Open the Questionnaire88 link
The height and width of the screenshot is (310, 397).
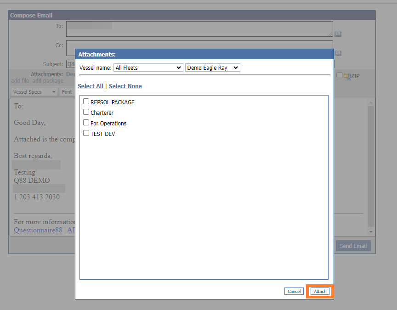coord(38,230)
